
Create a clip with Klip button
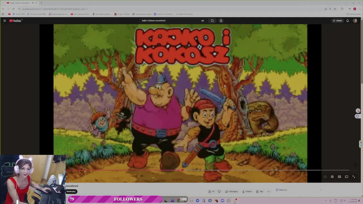259,192
